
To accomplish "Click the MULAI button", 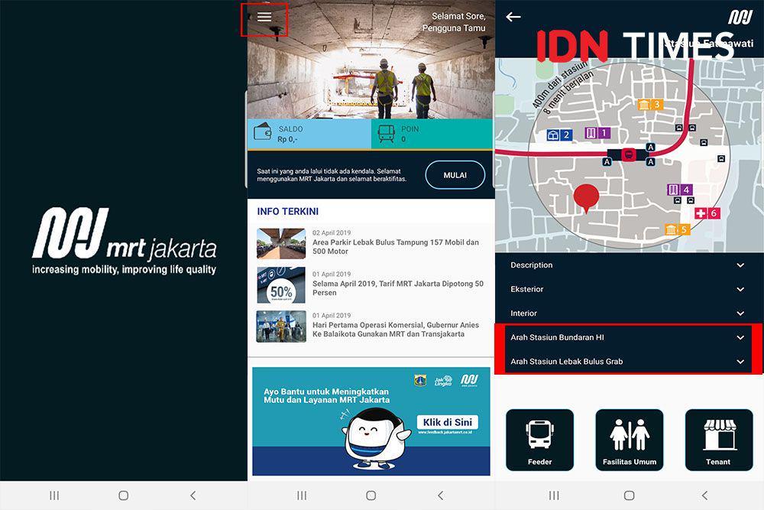I will (x=455, y=175).
